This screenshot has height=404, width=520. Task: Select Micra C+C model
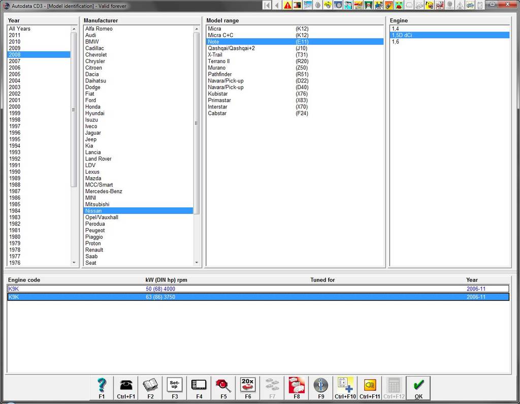[x=295, y=35]
